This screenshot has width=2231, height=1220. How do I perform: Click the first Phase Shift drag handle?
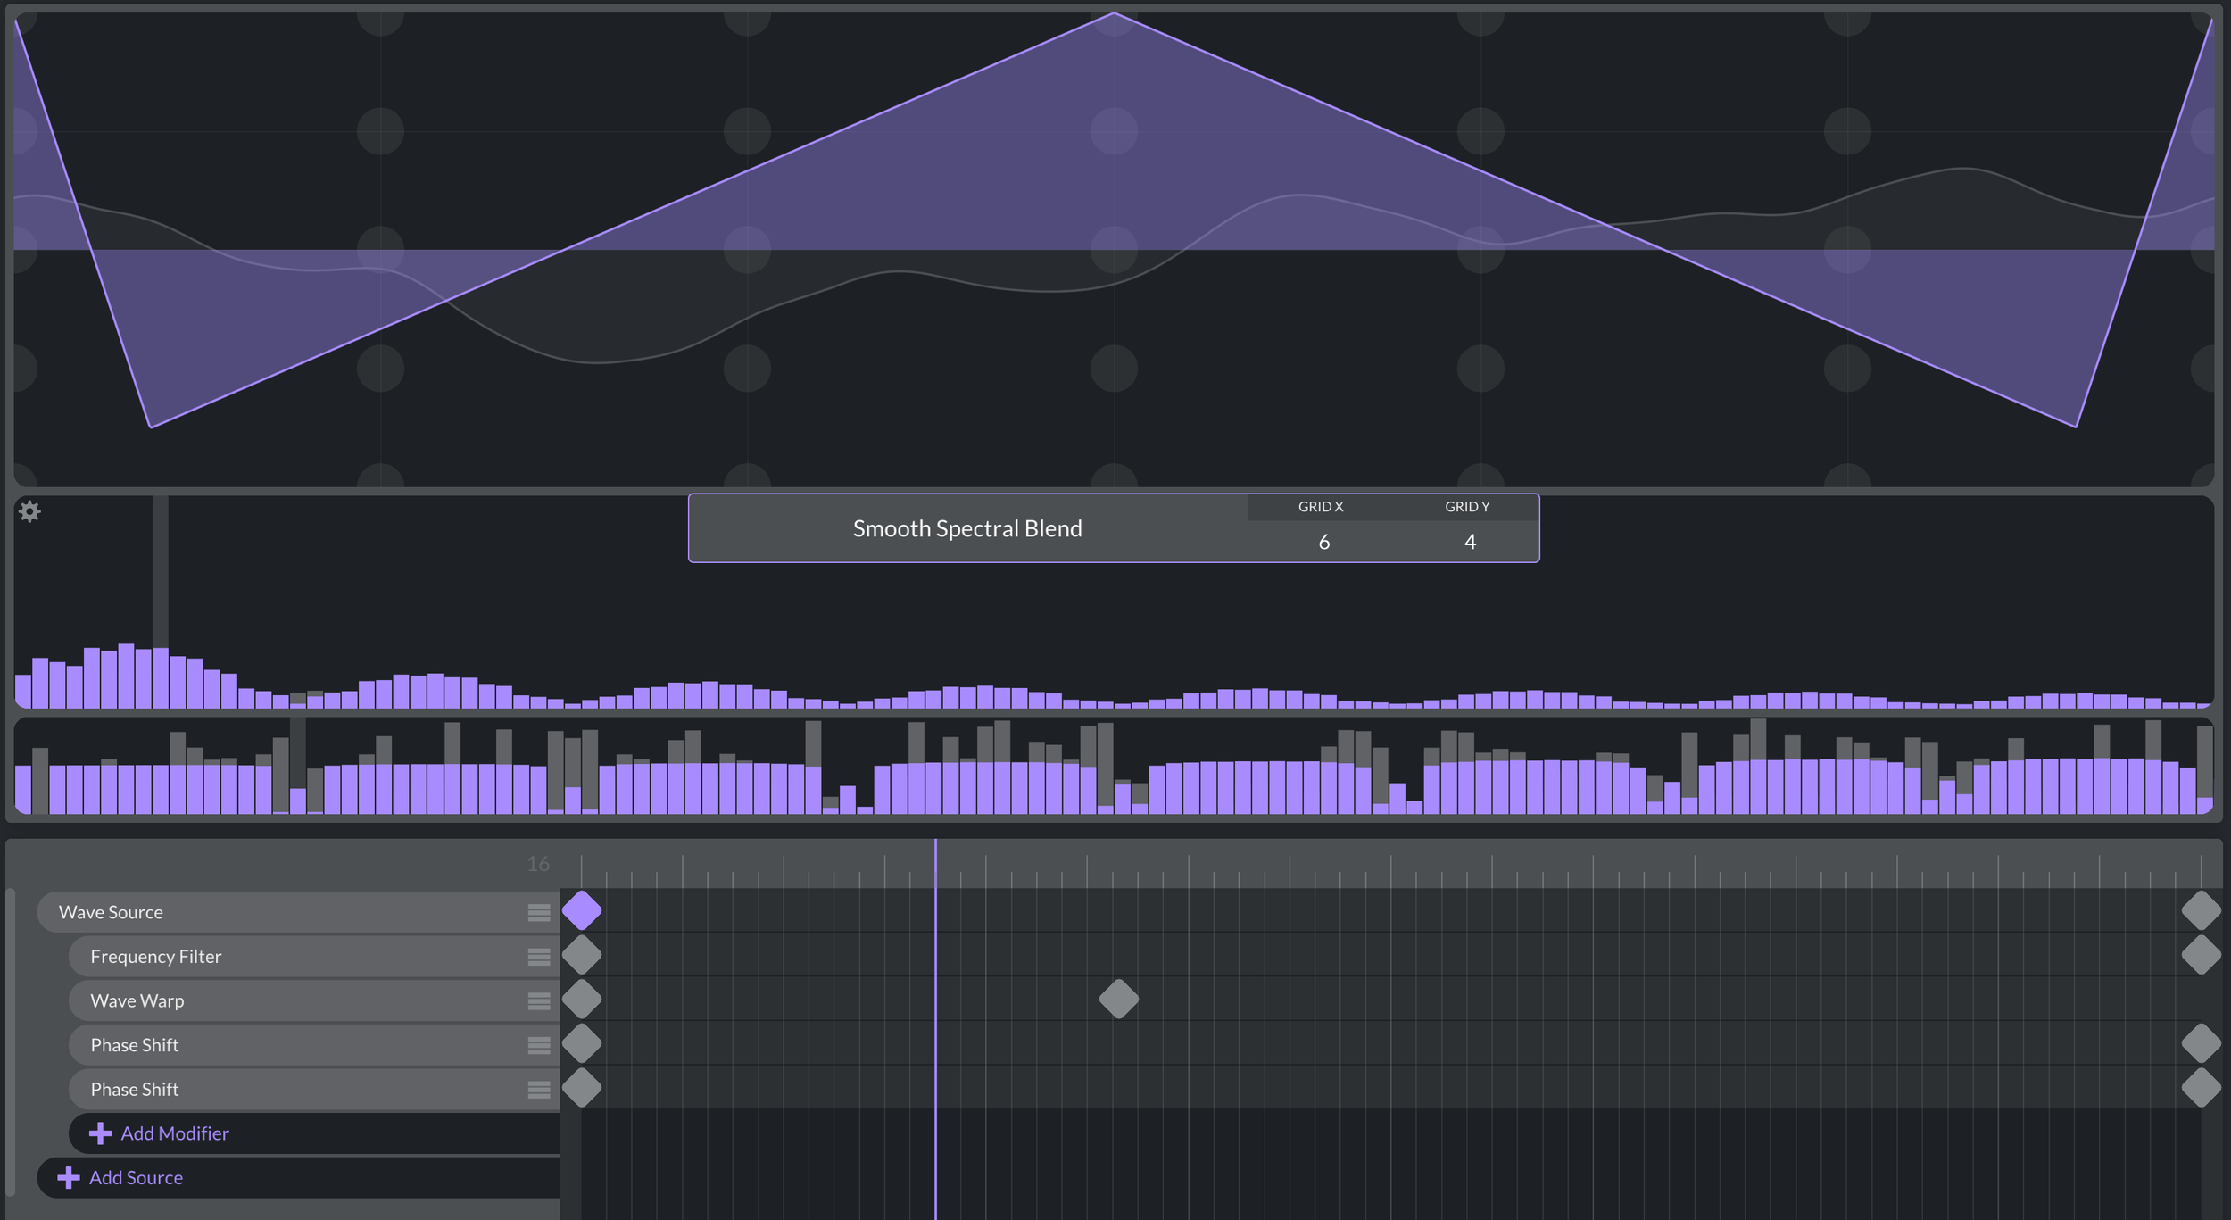538,1045
